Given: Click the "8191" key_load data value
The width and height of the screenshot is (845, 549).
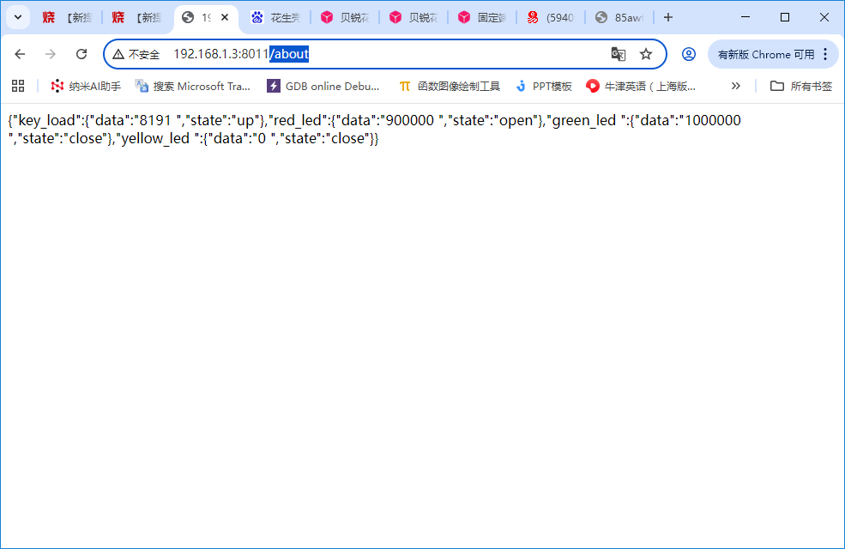Looking at the screenshot, I should click(x=155, y=120).
